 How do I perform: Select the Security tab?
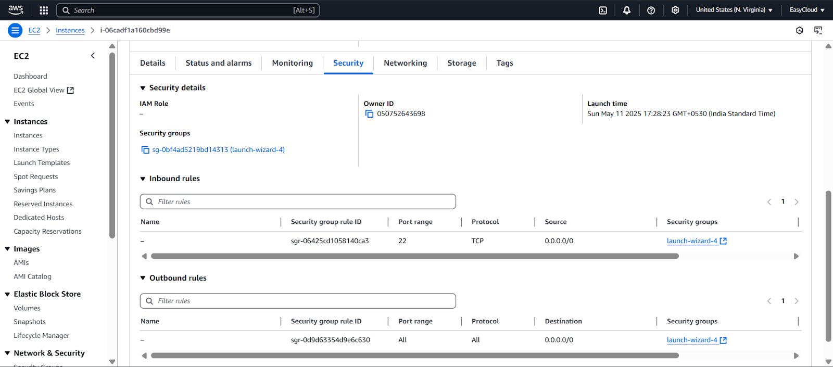click(x=348, y=63)
